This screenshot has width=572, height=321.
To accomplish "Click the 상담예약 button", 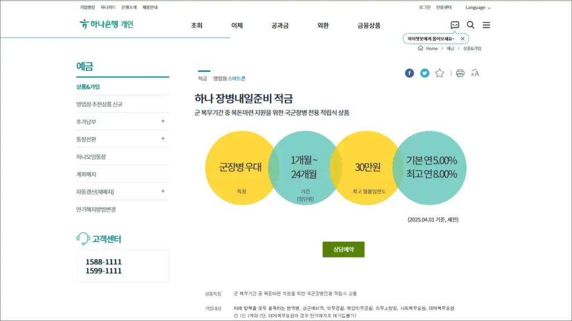I will (344, 249).
